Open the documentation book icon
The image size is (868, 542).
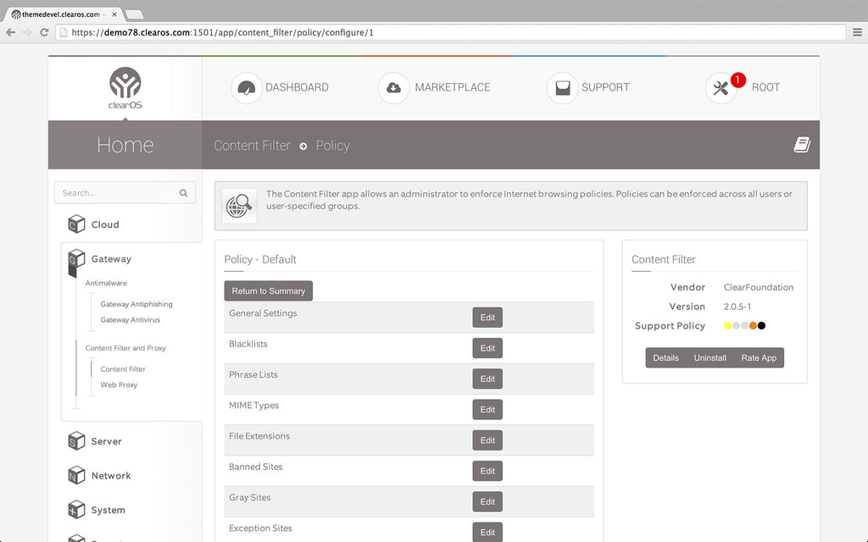pyautogui.click(x=802, y=145)
